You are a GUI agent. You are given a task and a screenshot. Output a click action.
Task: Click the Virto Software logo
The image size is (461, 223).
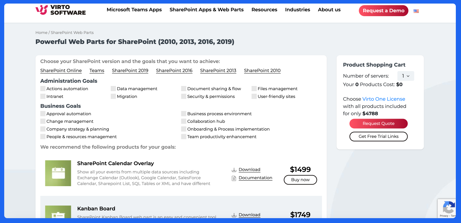coord(61,10)
